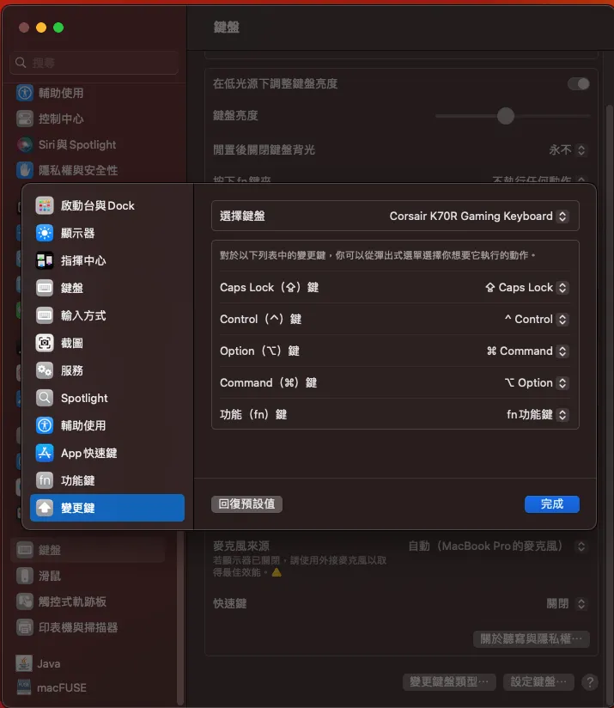
Task: Open the 選擇鍵盤 Corsair K70R dropdown
Action: 478,217
